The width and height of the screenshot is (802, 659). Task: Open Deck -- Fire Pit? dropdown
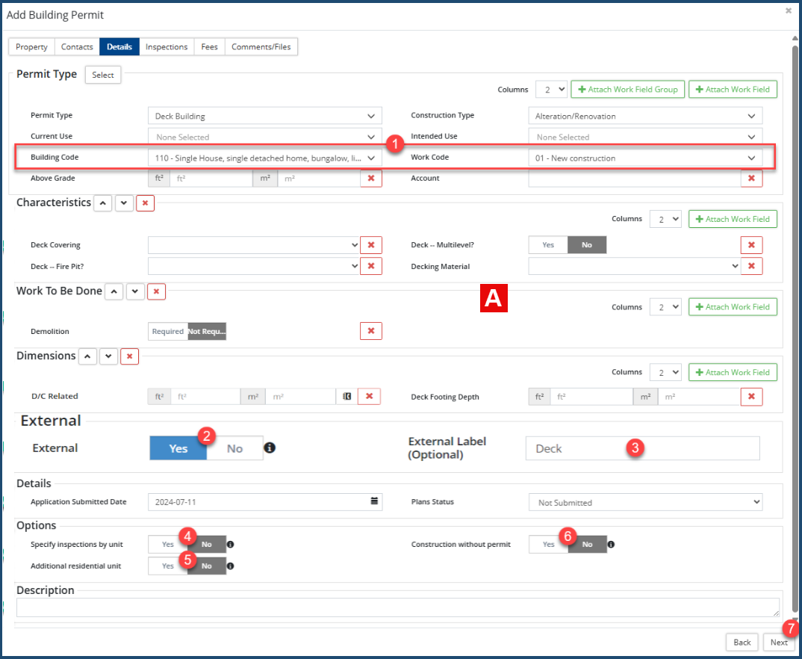point(254,266)
